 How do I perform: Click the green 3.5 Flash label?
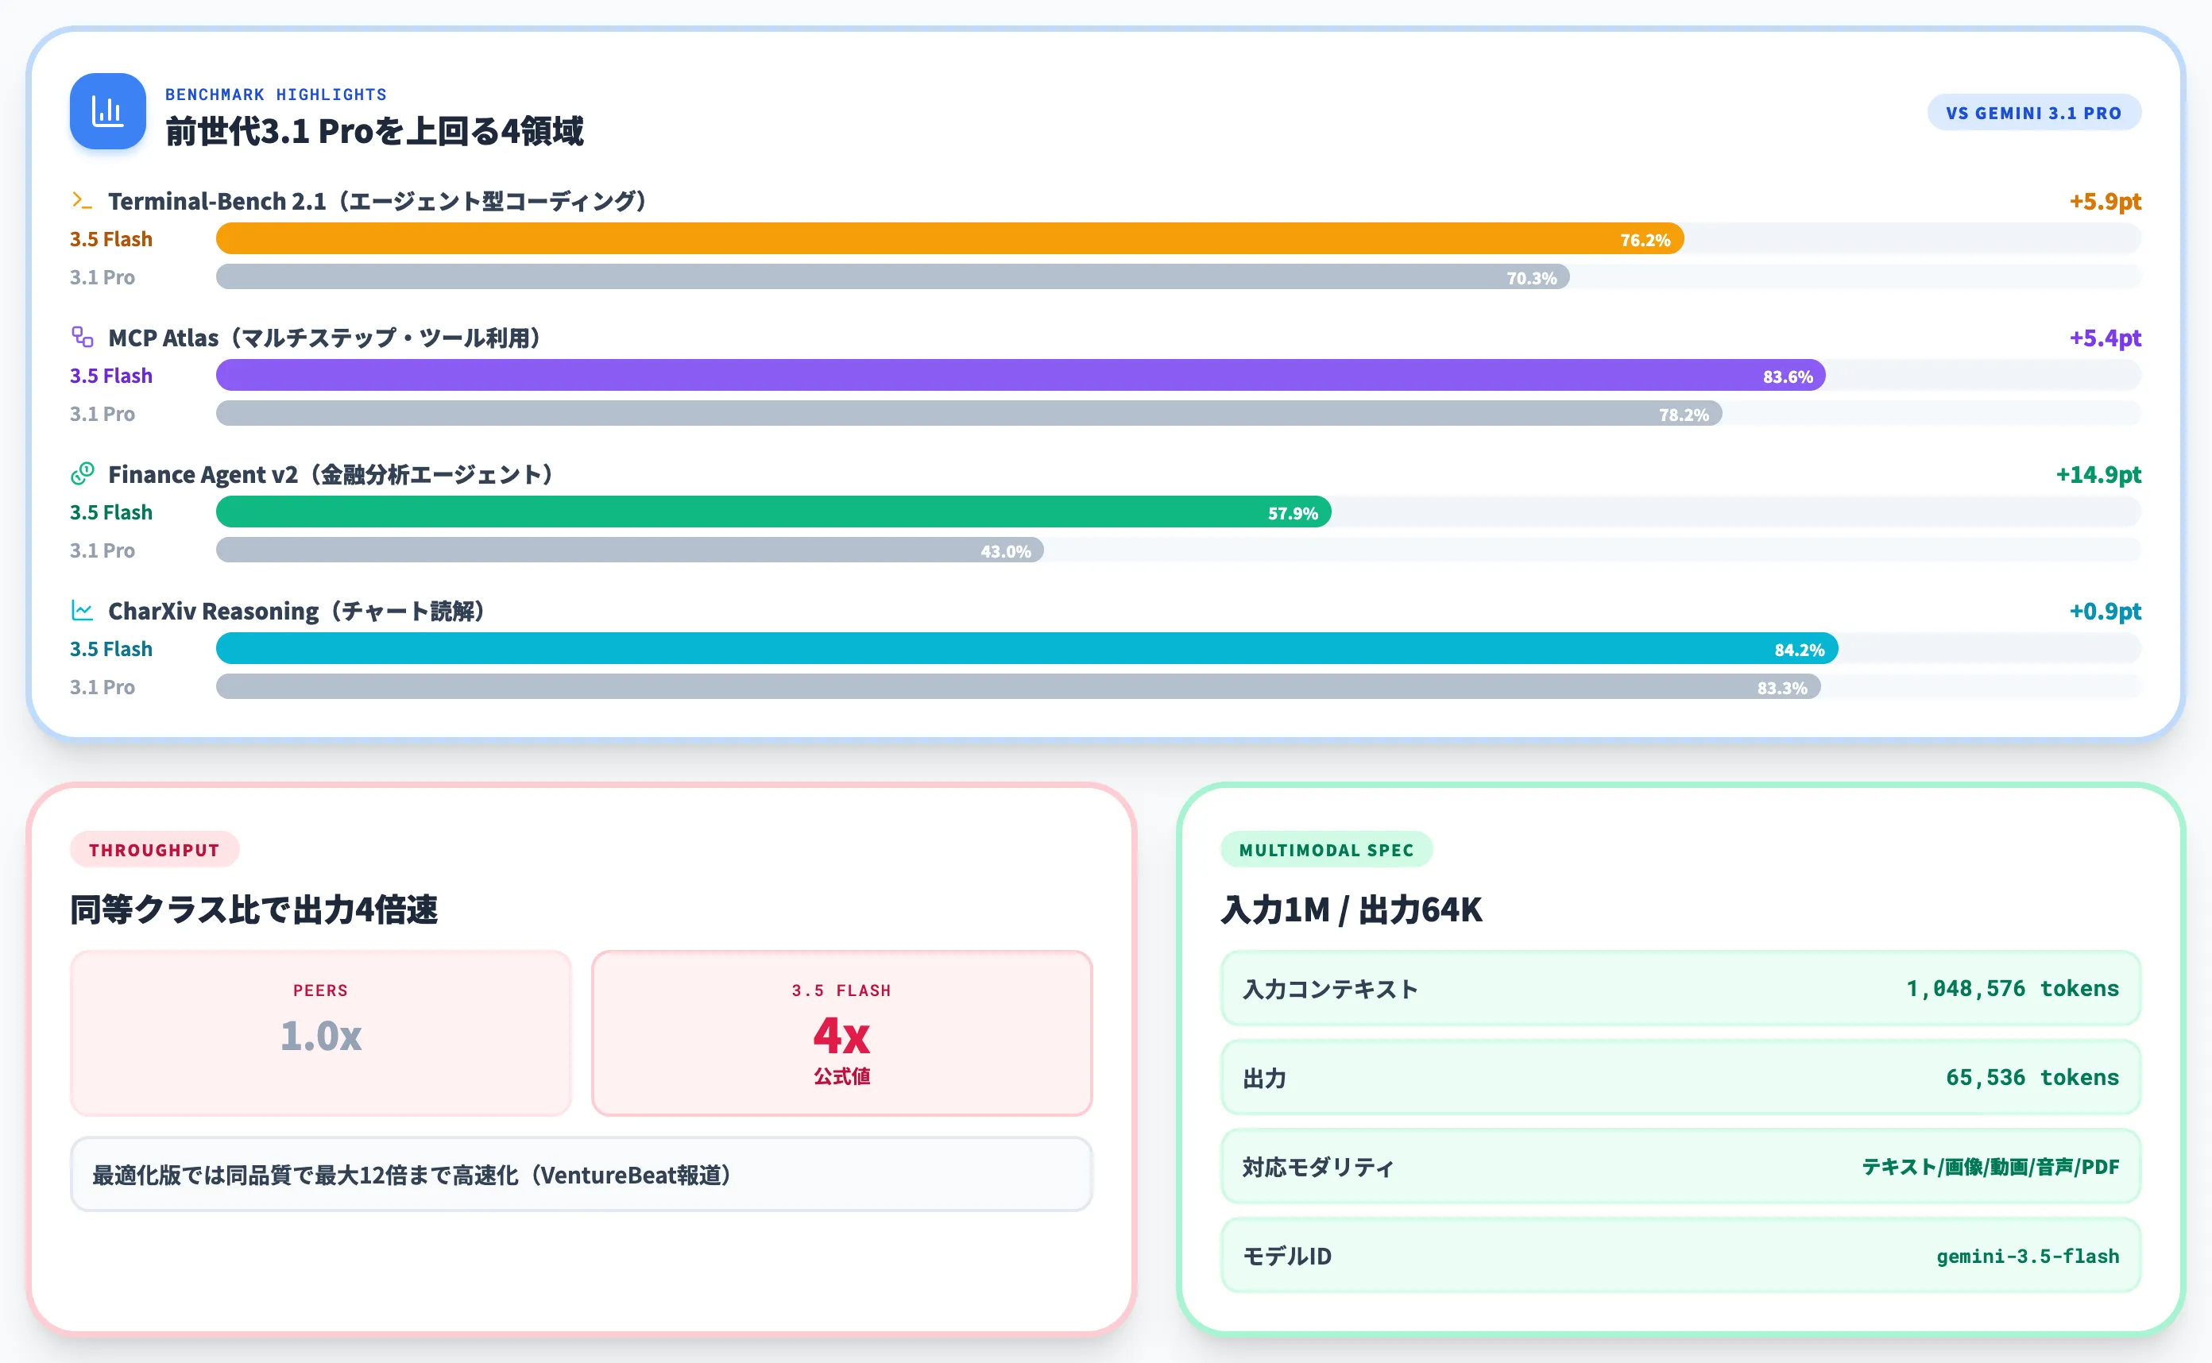(x=111, y=512)
